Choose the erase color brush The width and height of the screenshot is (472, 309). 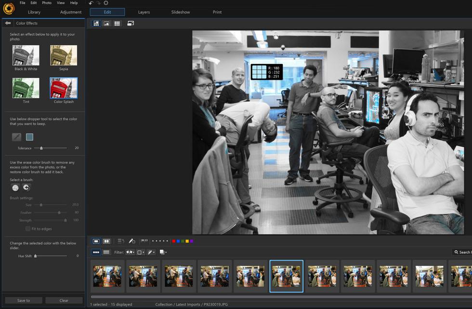(15, 188)
